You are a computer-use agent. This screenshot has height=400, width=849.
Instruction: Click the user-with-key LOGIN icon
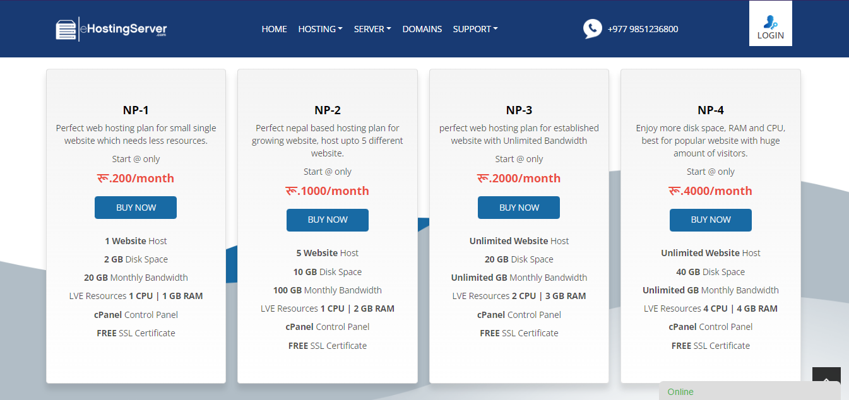coord(770,19)
